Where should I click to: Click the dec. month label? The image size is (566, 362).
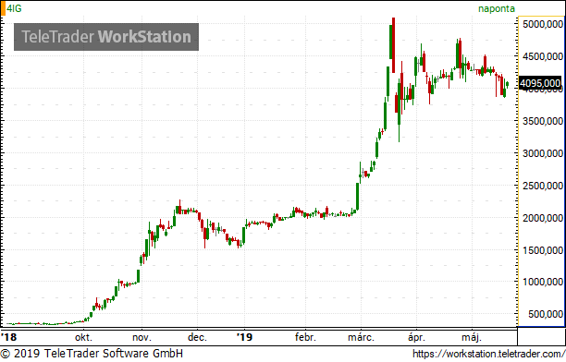(x=197, y=337)
